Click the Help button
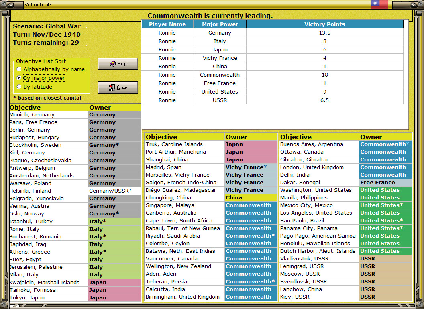 click(x=118, y=64)
